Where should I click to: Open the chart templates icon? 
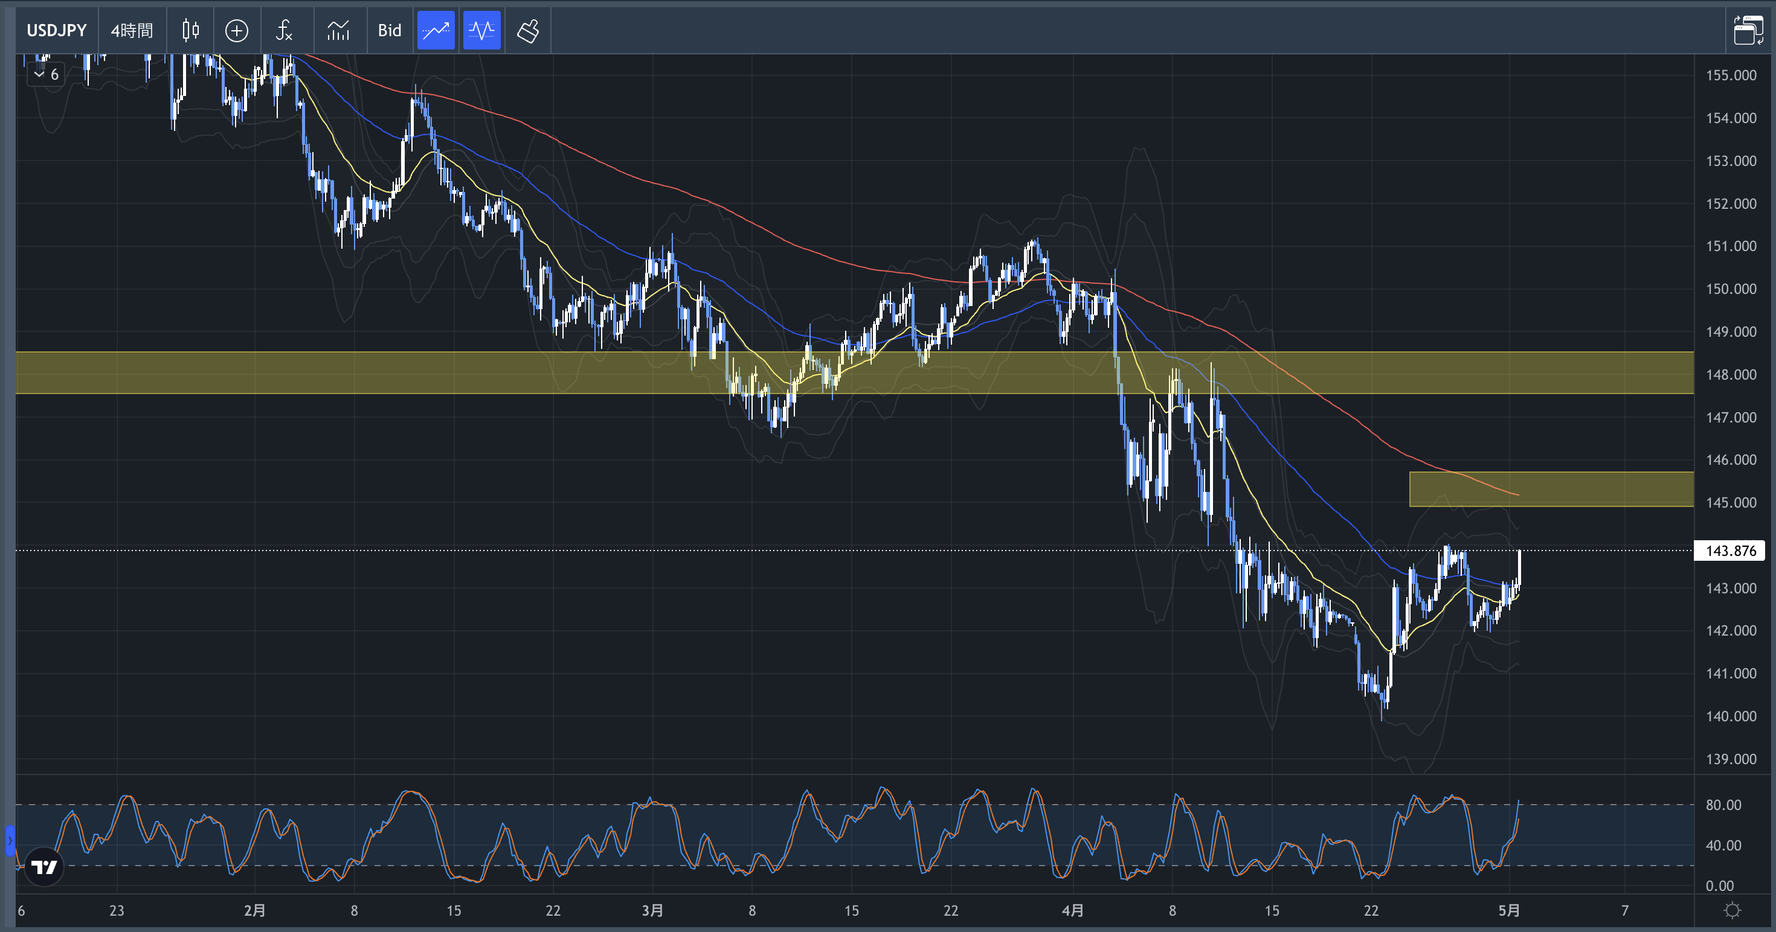(338, 30)
